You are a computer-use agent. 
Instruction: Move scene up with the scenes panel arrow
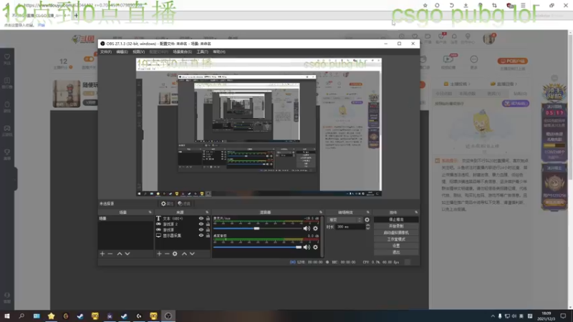point(120,254)
